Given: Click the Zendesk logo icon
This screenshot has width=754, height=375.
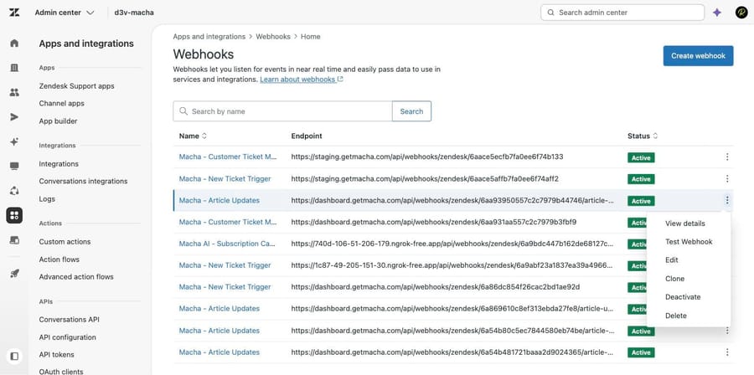Looking at the screenshot, I should (14, 13).
